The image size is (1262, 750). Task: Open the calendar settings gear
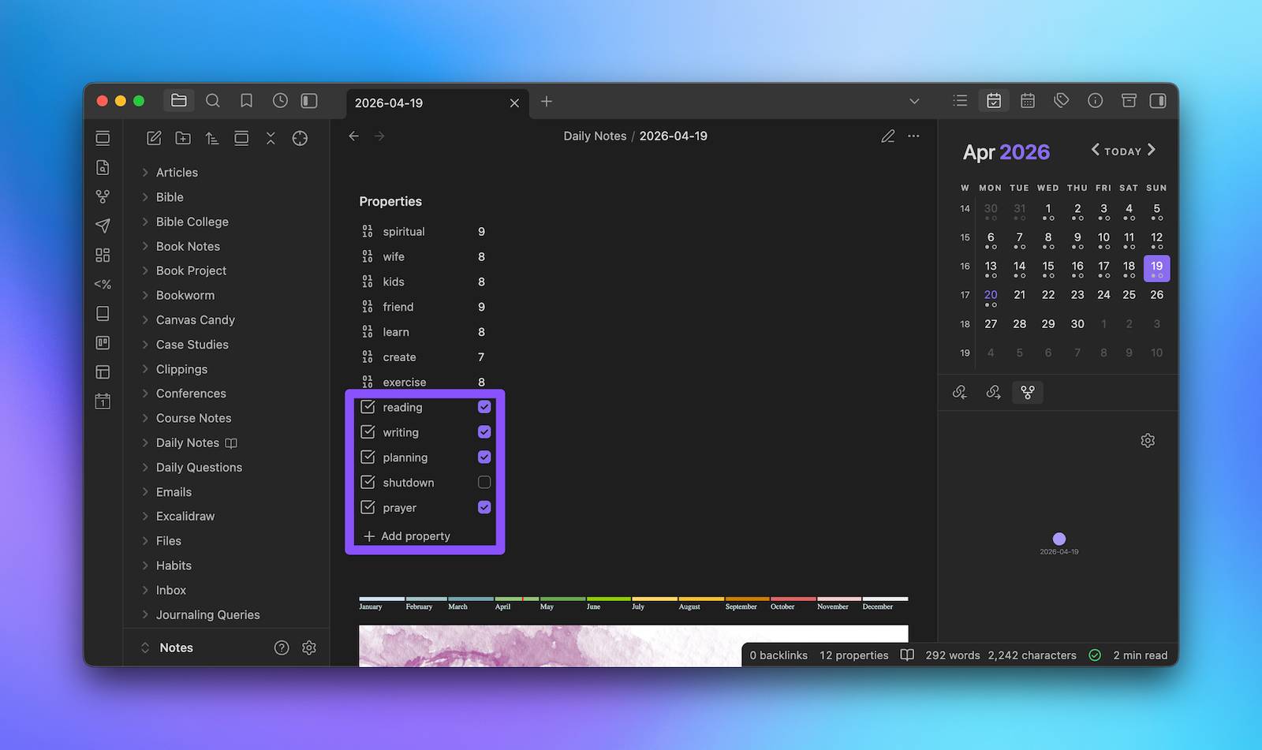1148,441
